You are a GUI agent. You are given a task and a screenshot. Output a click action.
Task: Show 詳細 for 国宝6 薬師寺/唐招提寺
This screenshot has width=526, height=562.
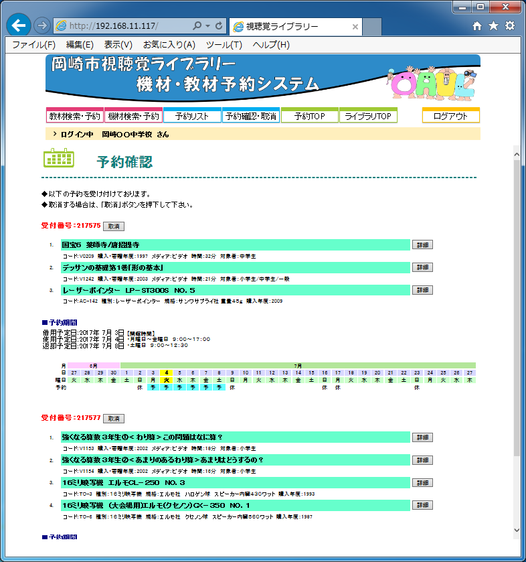point(422,246)
